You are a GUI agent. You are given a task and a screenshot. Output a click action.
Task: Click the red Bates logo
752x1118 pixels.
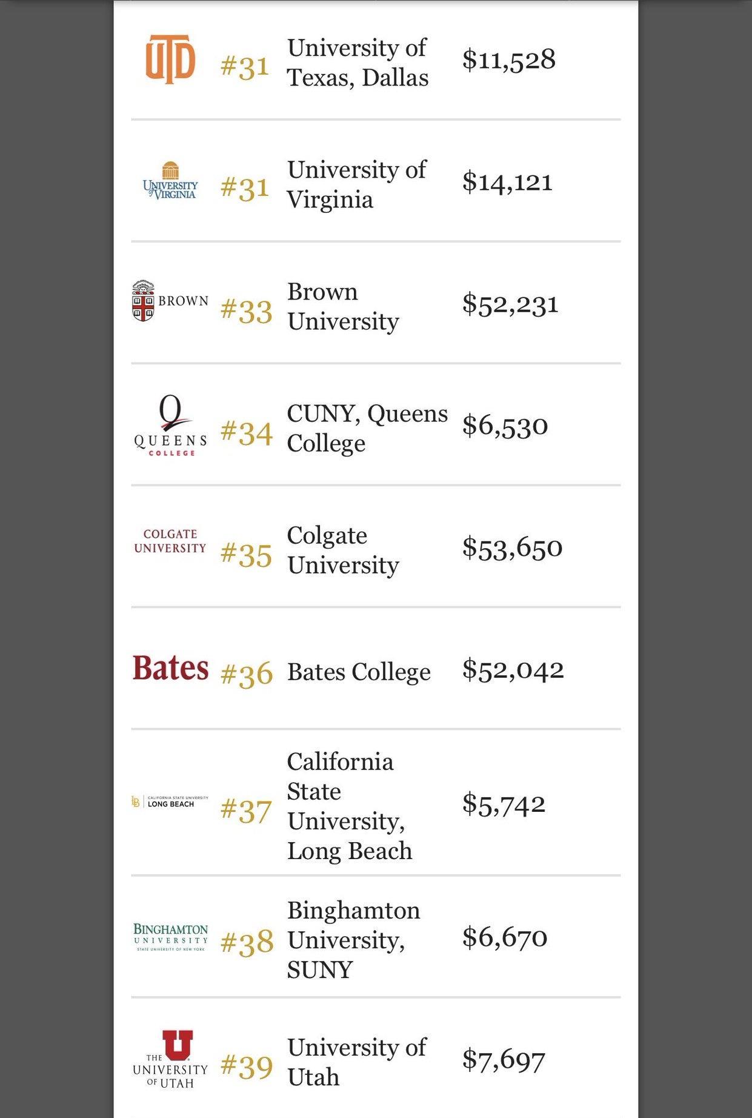(x=170, y=668)
